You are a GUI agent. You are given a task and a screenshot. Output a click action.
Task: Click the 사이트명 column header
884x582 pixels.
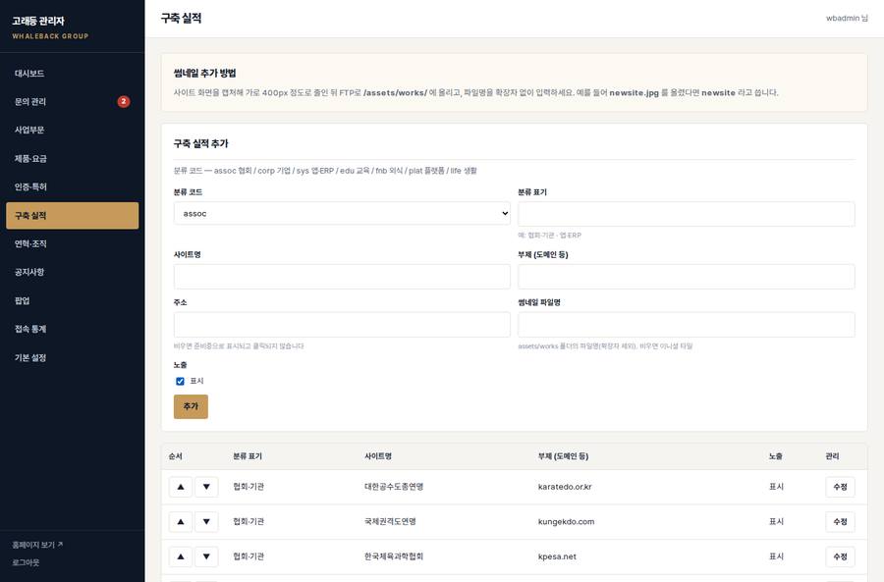pyautogui.click(x=378, y=456)
